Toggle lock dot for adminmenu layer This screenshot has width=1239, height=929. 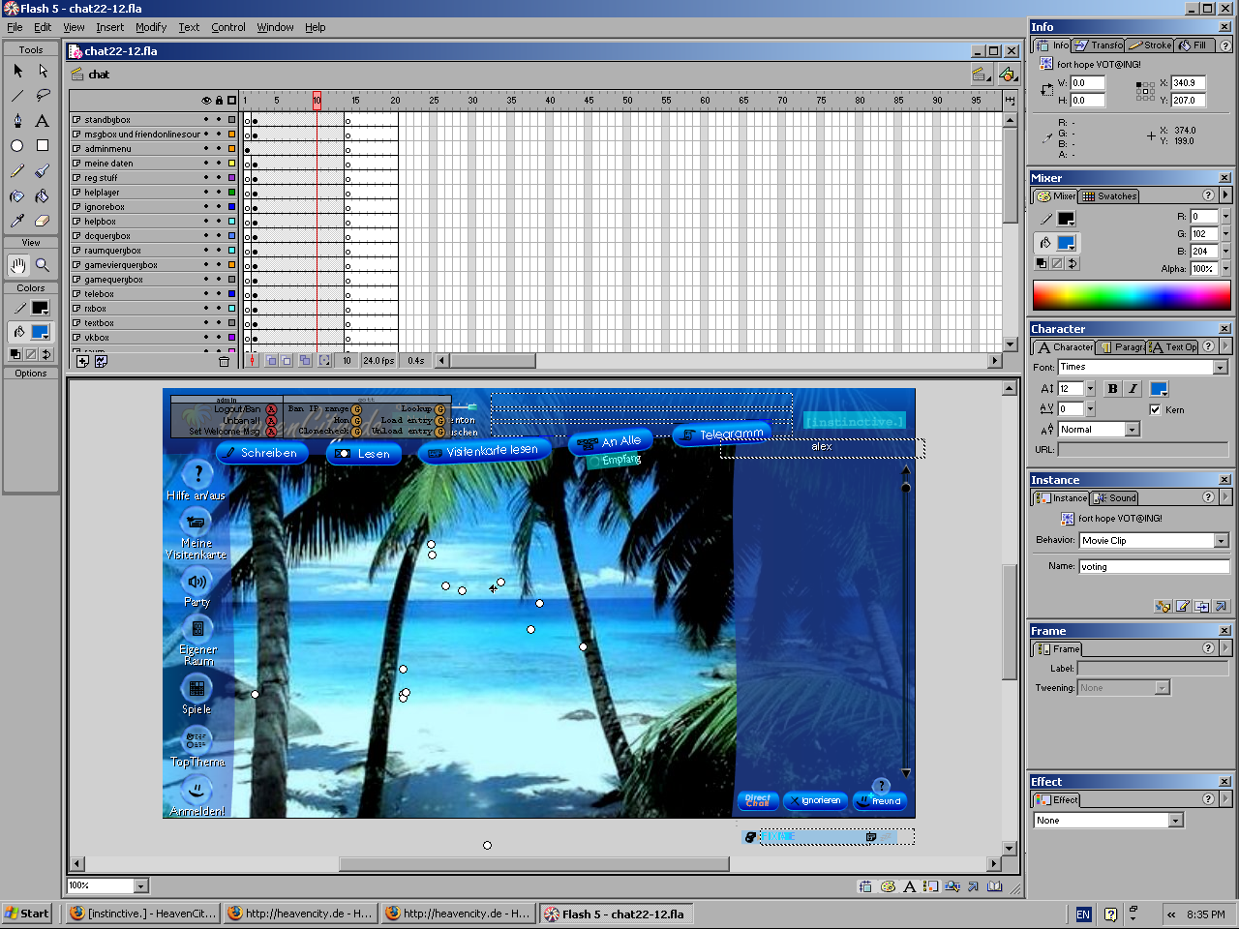coord(219,149)
